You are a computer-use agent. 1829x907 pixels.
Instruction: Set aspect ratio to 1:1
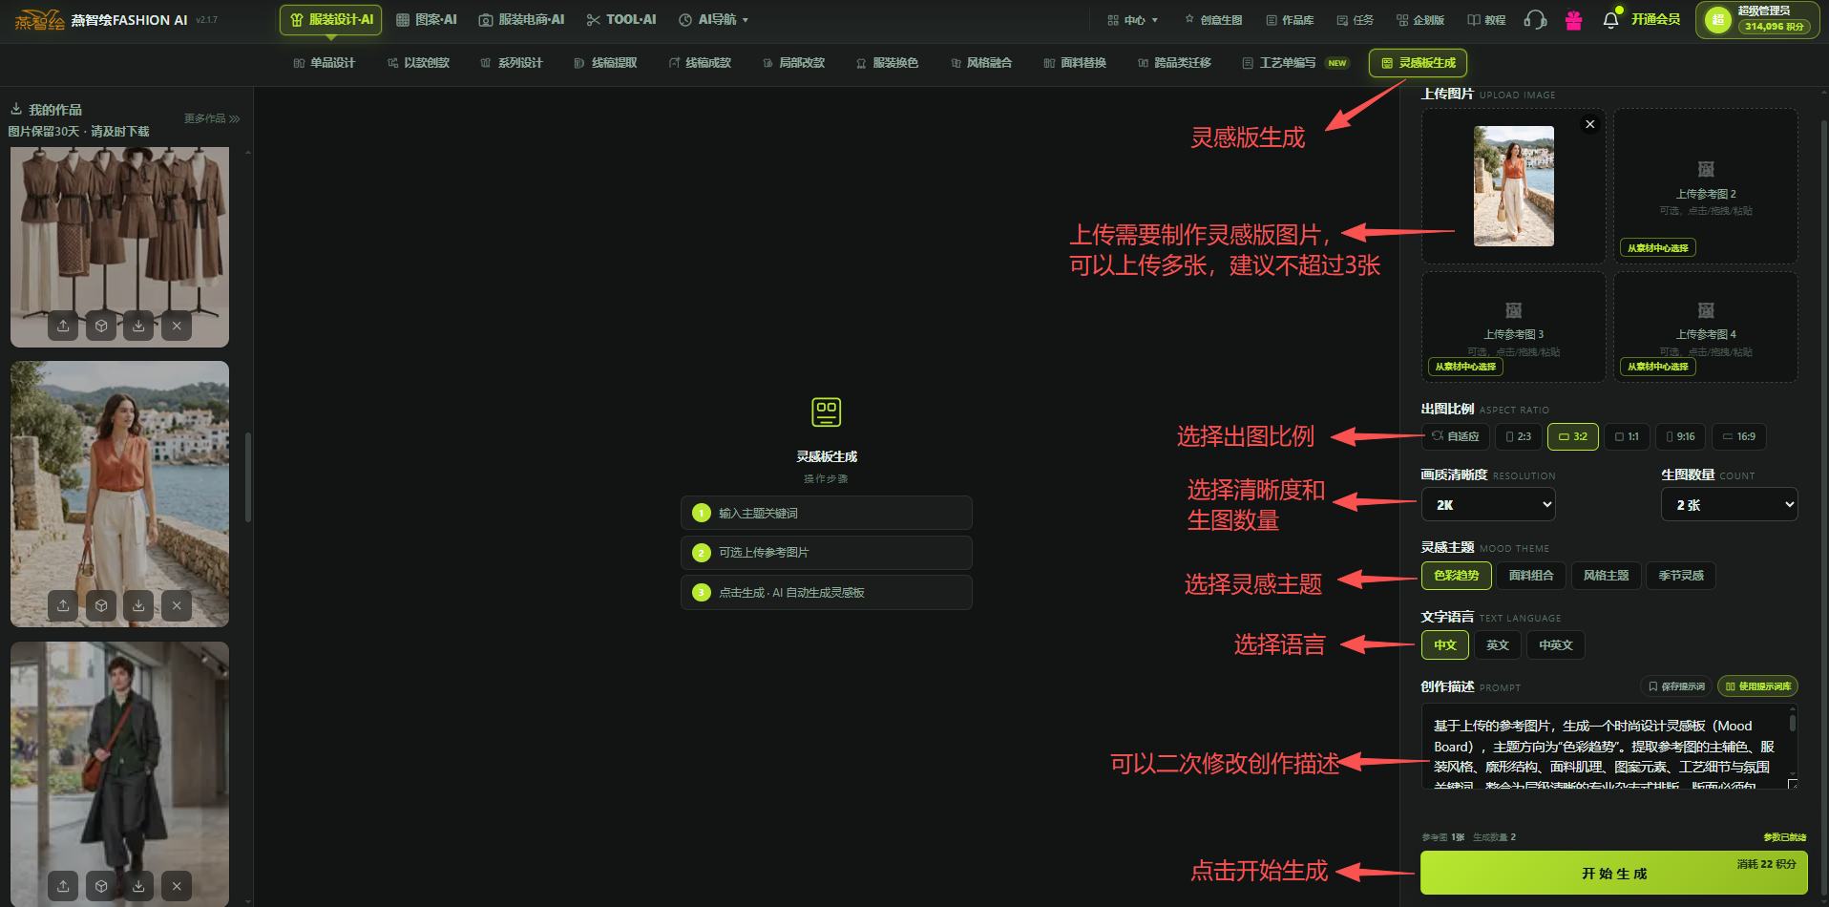click(x=1626, y=436)
